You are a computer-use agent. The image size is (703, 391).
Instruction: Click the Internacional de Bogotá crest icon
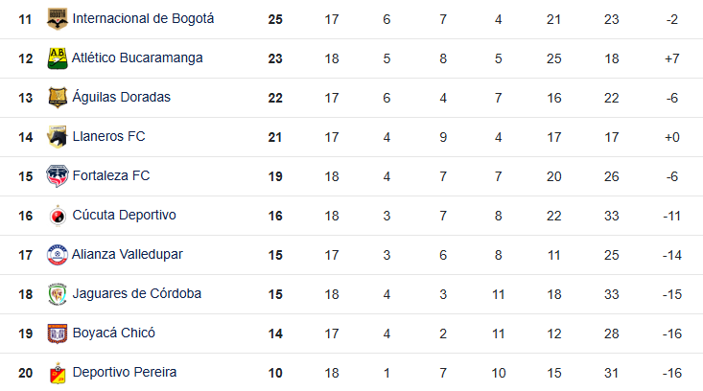[x=58, y=18]
